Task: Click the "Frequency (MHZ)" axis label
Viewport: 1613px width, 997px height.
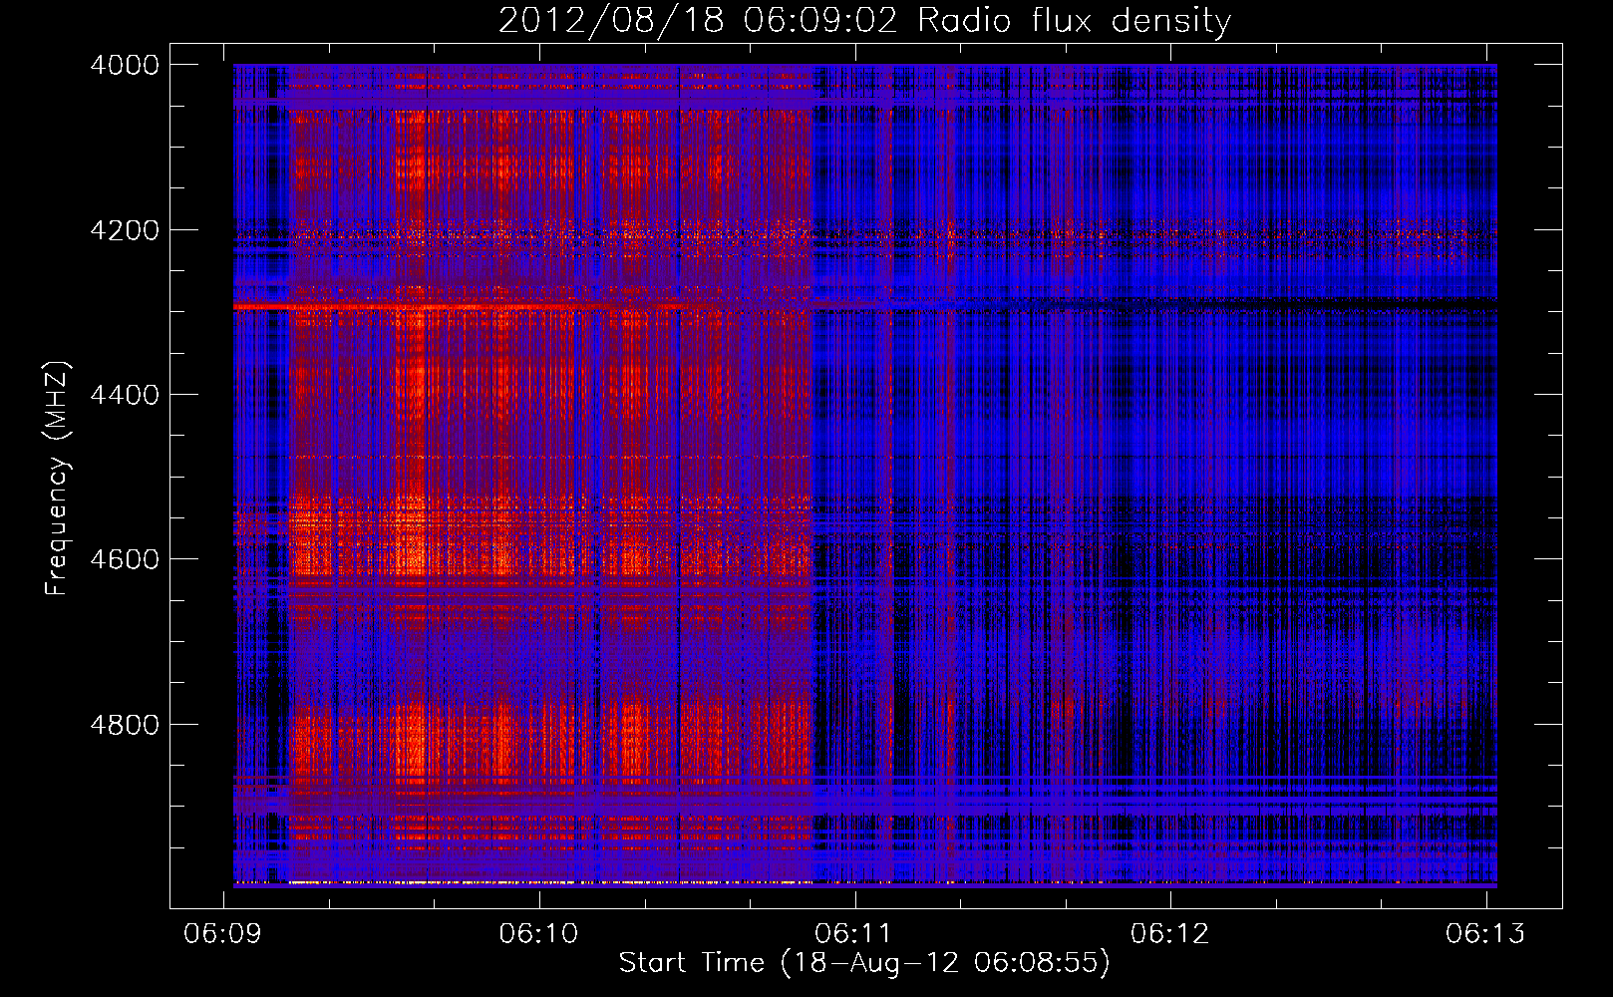Action: tap(58, 479)
